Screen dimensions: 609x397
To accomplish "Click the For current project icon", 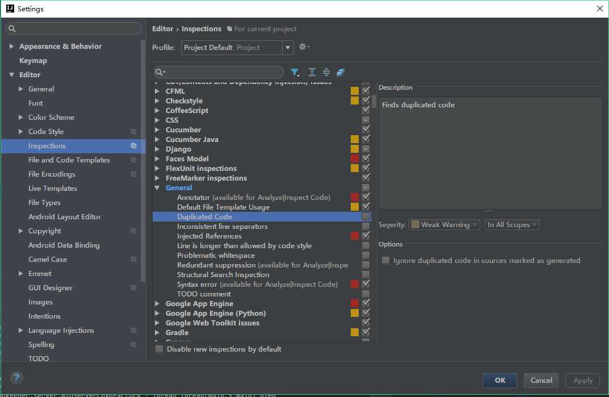I will click(x=229, y=29).
